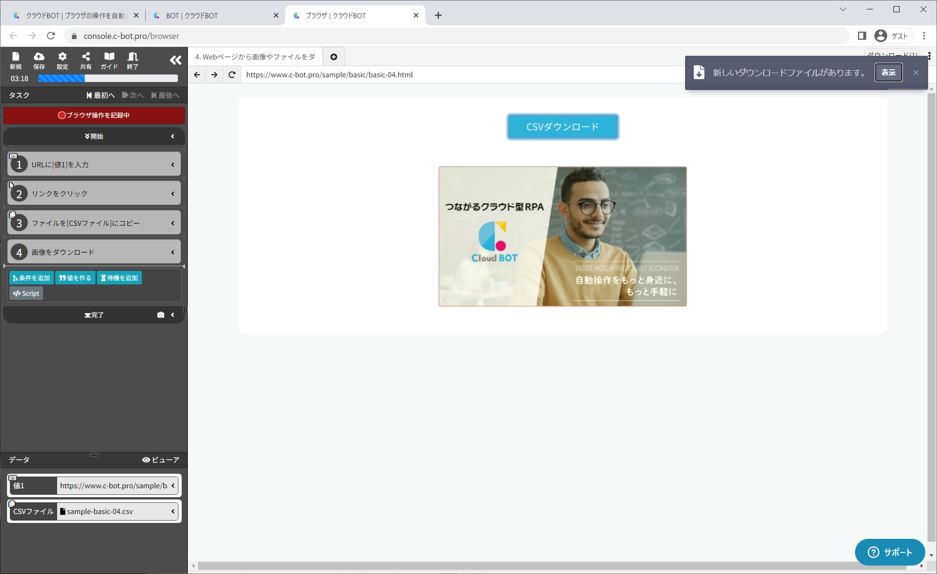The height and width of the screenshot is (574, 937).
Task: Open the CSVファイル data item dropdown arrow
Action: point(173,511)
